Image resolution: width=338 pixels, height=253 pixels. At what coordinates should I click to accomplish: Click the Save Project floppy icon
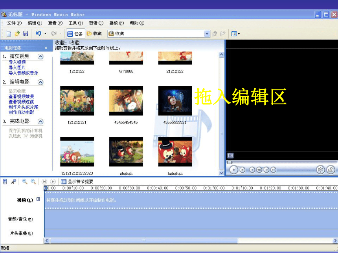26,34
